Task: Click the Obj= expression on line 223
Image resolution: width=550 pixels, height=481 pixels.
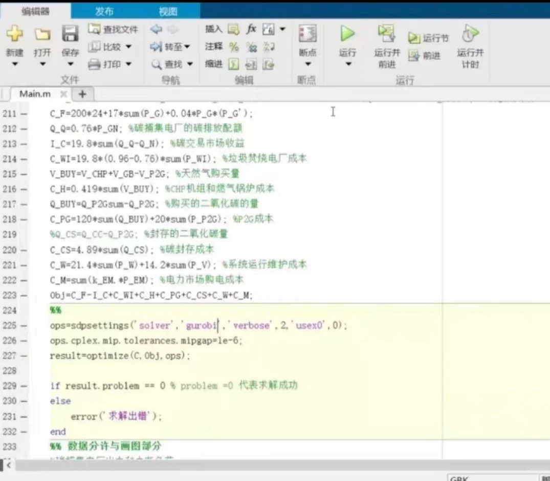Action: click(151, 295)
